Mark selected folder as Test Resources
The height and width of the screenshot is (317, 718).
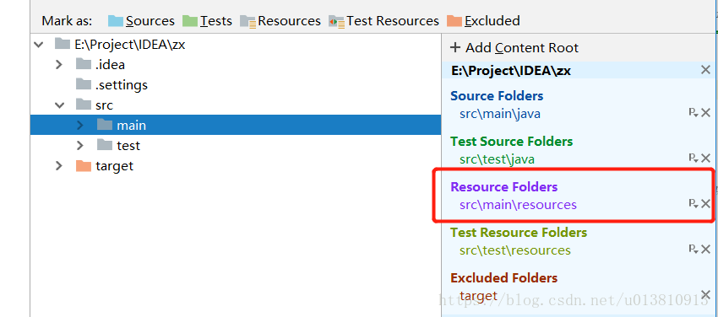pyautogui.click(x=383, y=21)
